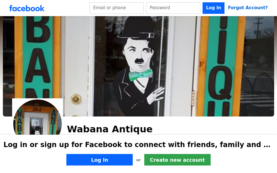Submit credentials with the header Log In button
Screen dimensions: 277x173
click(214, 8)
